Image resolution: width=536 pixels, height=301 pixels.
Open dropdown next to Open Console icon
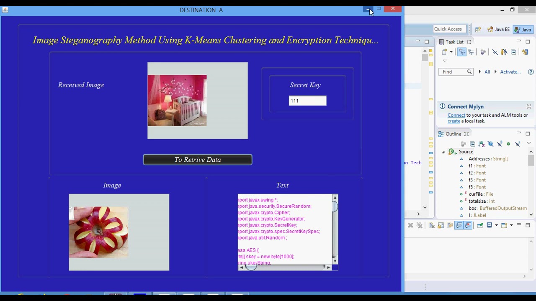pos(511,225)
